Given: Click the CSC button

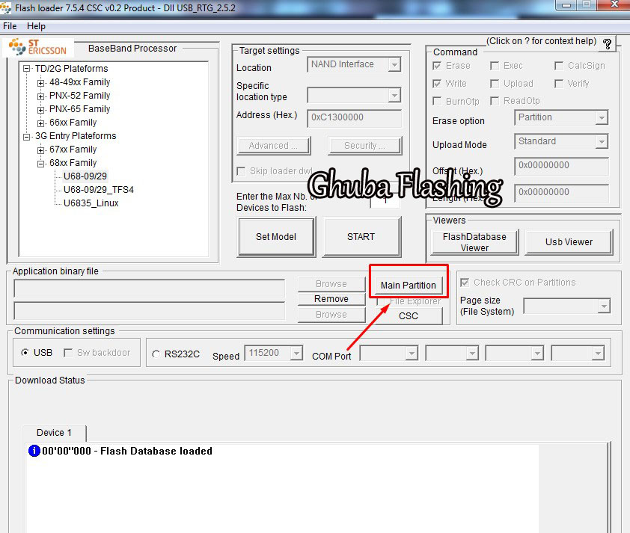Looking at the screenshot, I should click(x=409, y=316).
